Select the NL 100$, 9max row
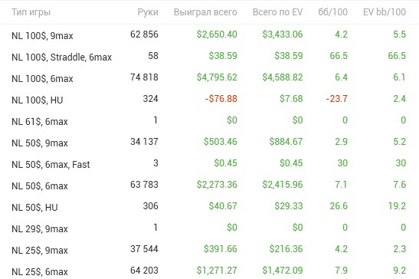This screenshot has width=419, height=279. [x=210, y=34]
